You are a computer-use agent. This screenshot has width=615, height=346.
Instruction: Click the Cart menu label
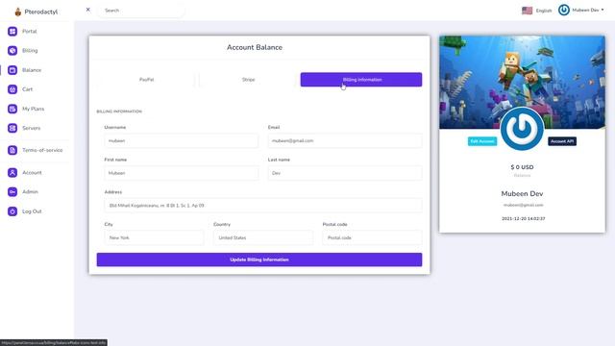click(x=28, y=89)
